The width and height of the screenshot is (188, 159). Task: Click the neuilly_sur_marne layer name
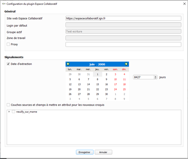tap(27, 112)
